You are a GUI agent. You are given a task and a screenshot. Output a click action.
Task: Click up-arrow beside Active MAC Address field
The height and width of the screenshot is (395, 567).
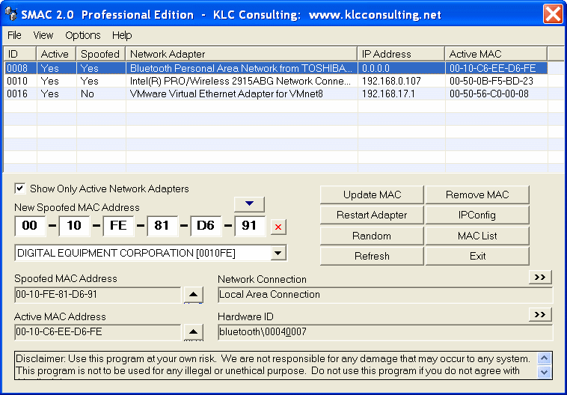click(193, 332)
